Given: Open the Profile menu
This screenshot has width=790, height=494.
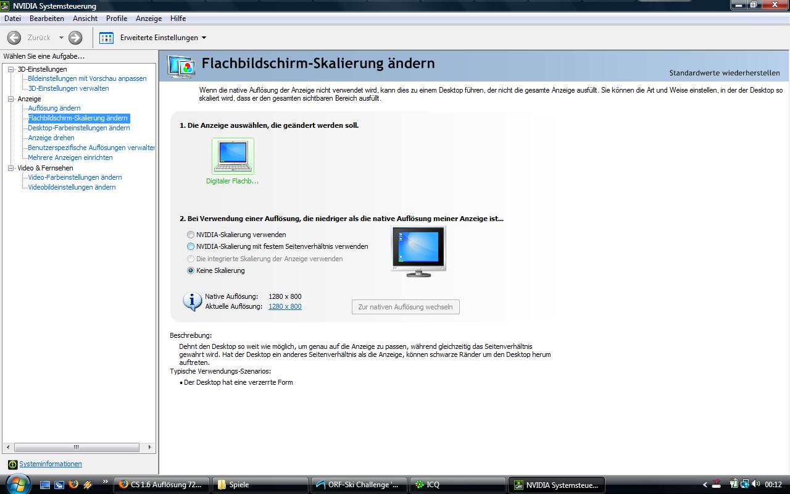Looking at the screenshot, I should click(117, 19).
